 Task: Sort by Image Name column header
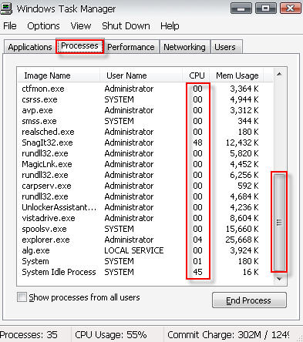(59, 75)
